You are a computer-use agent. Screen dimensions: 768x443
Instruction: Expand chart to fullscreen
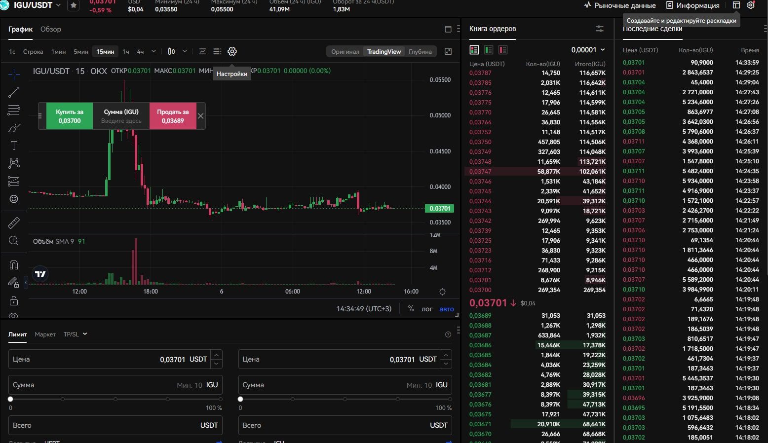point(448,51)
